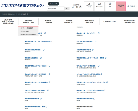The image size is (138, 111).
Task: Open the 株式会社セキュリティエージェント link
Action: (36, 66)
